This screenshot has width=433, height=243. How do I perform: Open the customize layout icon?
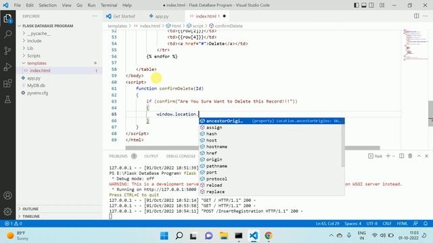[382, 5]
